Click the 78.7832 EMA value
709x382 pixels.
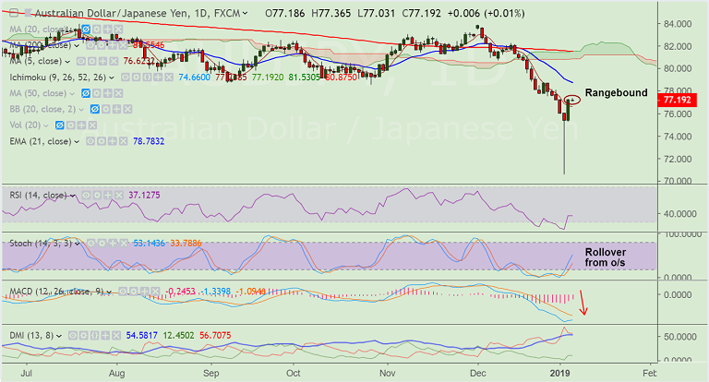pos(149,141)
